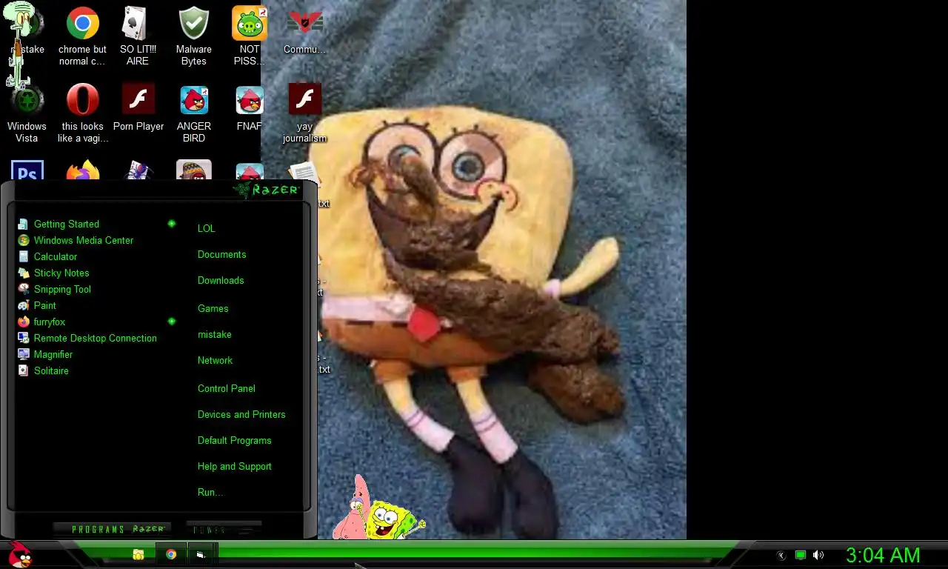Open Devices and Printers

tap(241, 414)
